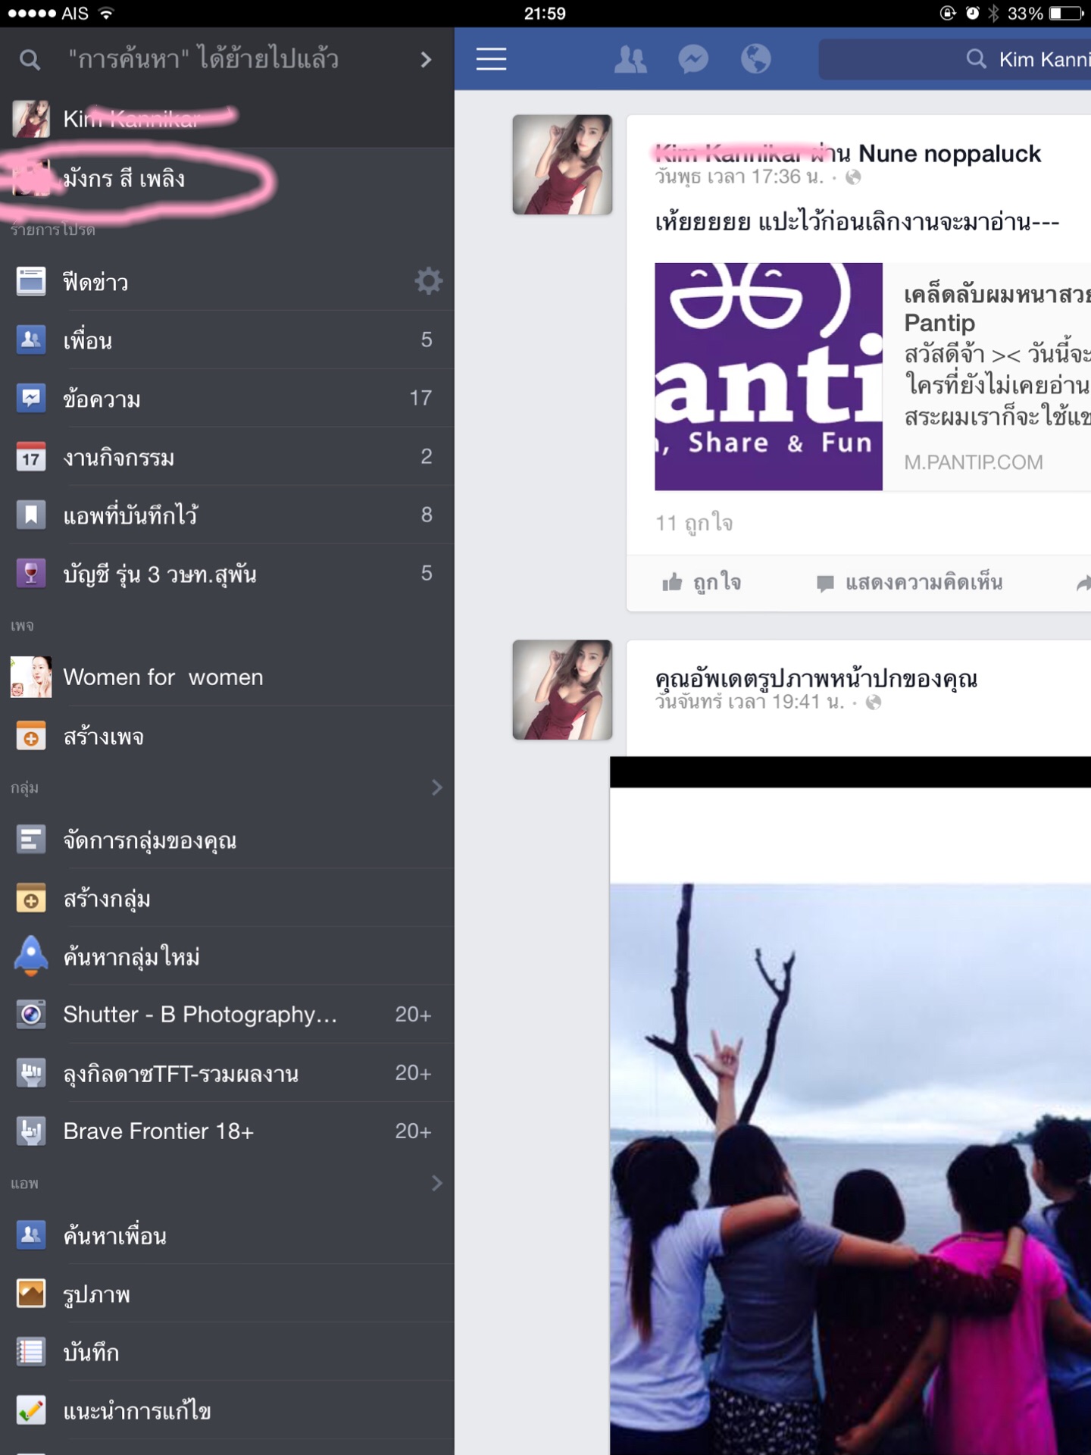Screen dimensions: 1091x1455
Task: Tap the share arrow on Pantip post
Action: 1083,582
